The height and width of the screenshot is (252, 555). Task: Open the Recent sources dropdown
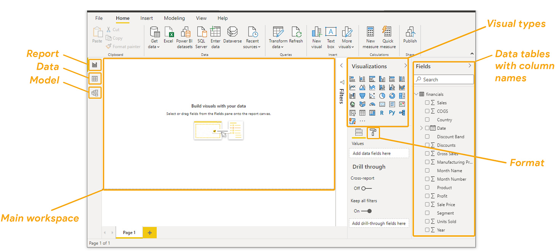point(252,38)
